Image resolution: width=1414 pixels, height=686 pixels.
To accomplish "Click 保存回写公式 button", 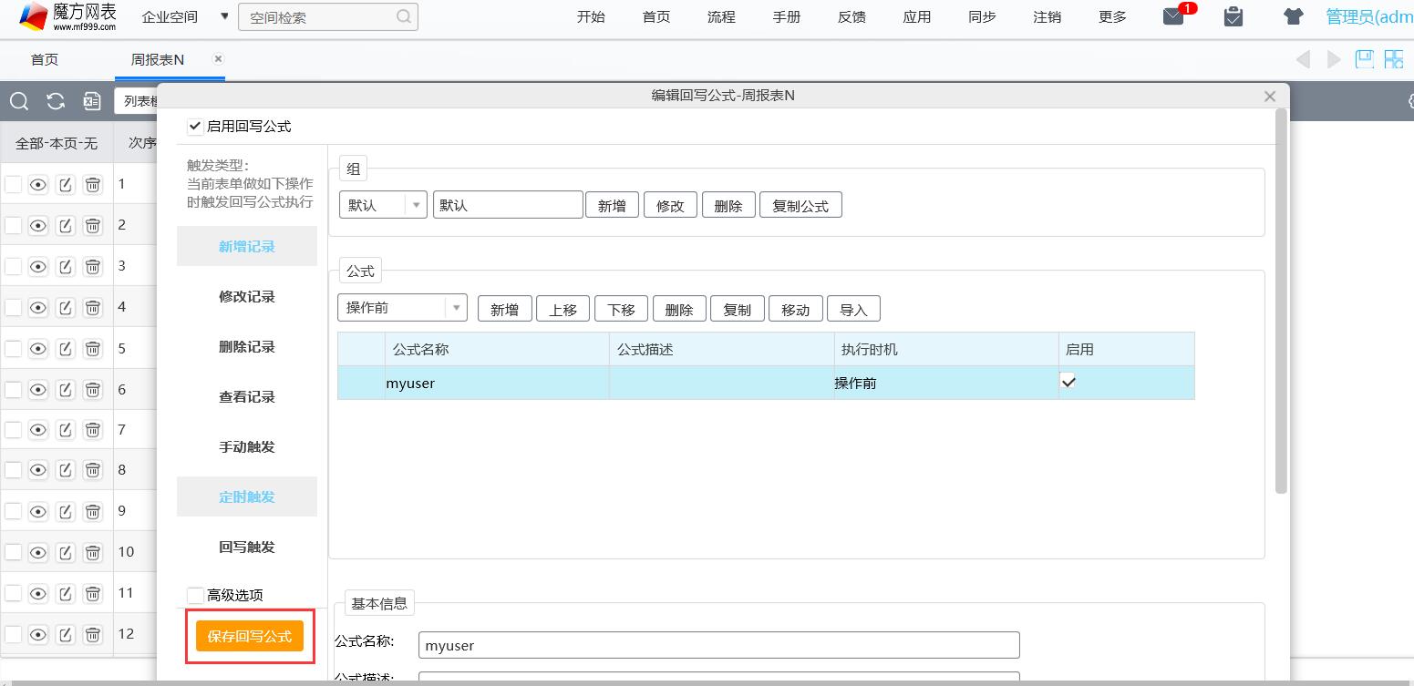I will [x=250, y=636].
